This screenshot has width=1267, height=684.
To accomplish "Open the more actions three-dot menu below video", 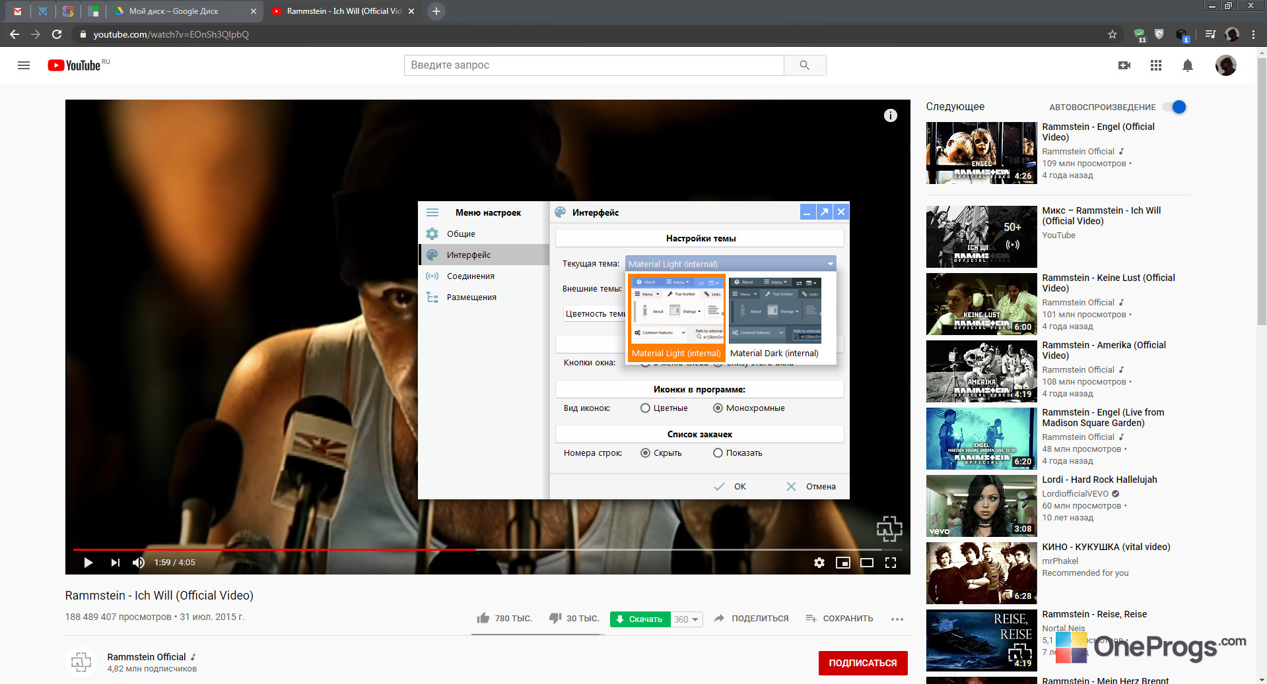I will [897, 619].
